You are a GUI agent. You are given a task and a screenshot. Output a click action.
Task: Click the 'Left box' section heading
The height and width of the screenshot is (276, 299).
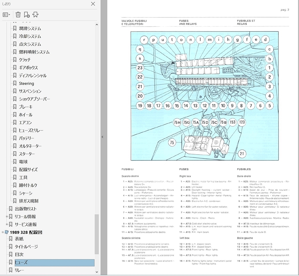(184, 238)
